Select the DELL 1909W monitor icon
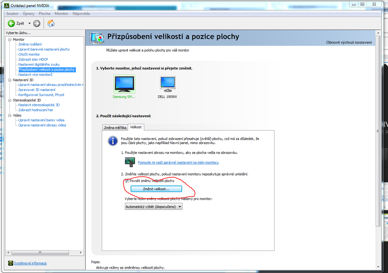 pyautogui.click(x=167, y=84)
